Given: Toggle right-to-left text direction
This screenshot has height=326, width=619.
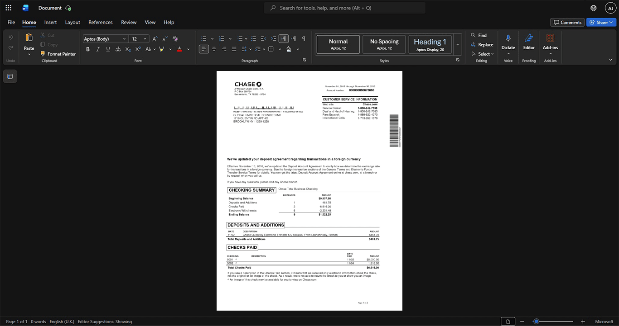Looking at the screenshot, I should point(294,39).
